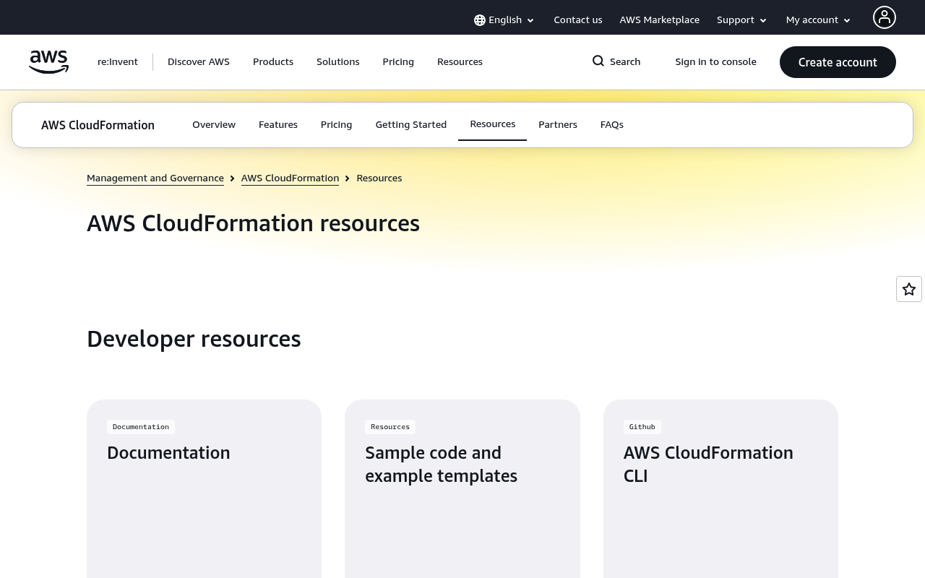Switch to Getting Started tab

(x=411, y=125)
